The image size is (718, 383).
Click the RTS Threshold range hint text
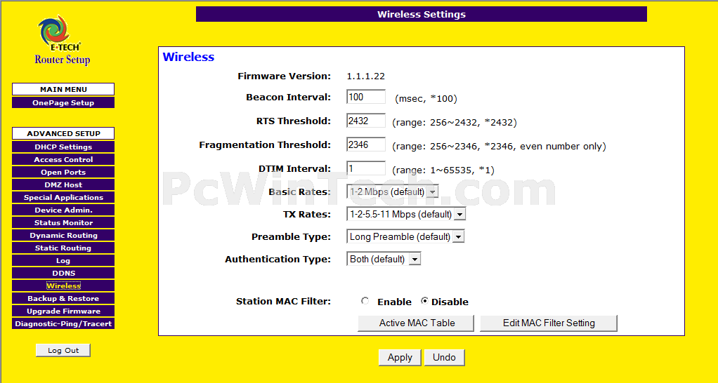pyautogui.click(x=455, y=123)
